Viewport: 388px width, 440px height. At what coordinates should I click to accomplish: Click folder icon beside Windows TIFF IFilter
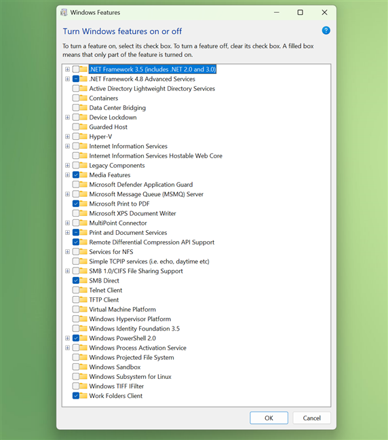(83, 386)
